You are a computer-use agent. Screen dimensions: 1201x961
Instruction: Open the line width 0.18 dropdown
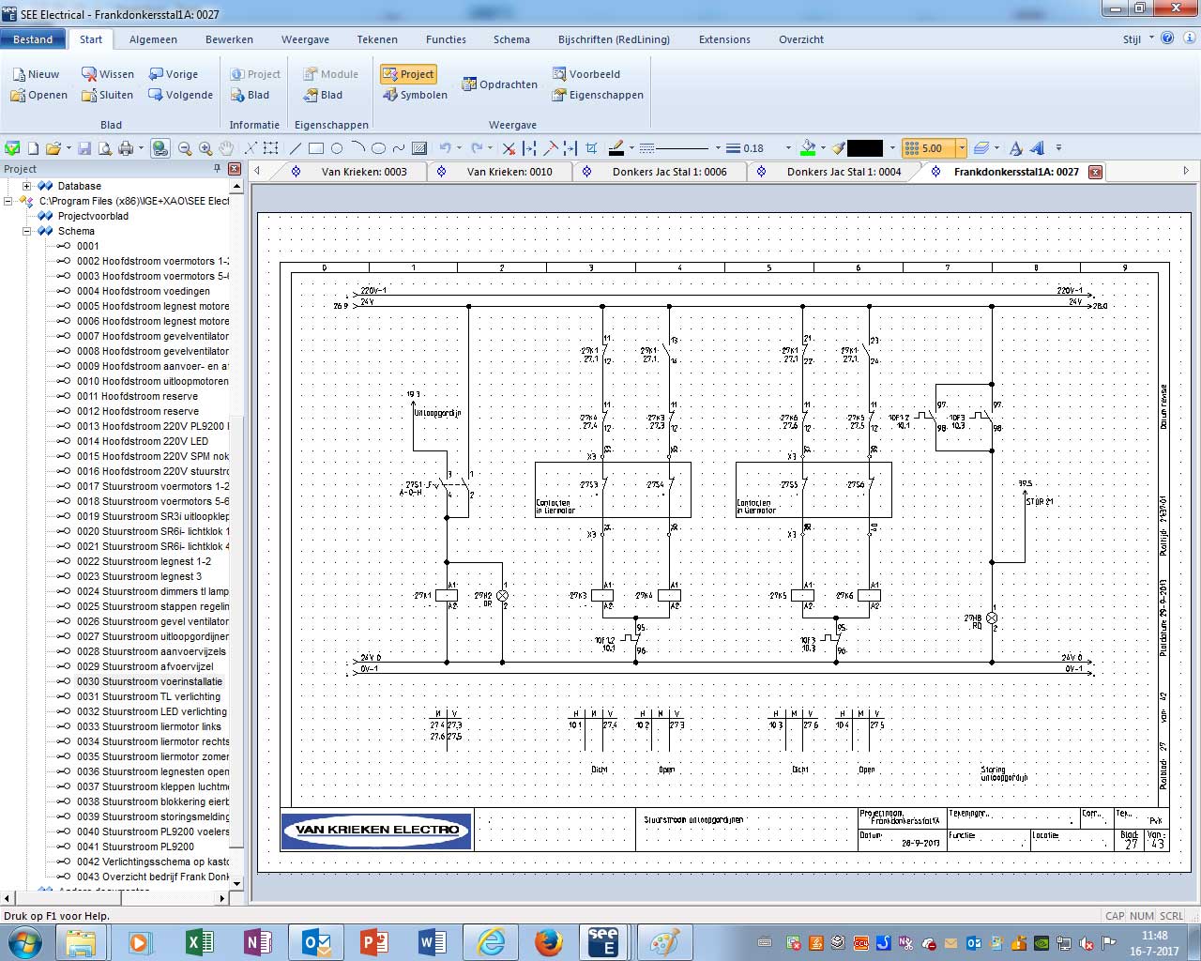click(x=788, y=148)
